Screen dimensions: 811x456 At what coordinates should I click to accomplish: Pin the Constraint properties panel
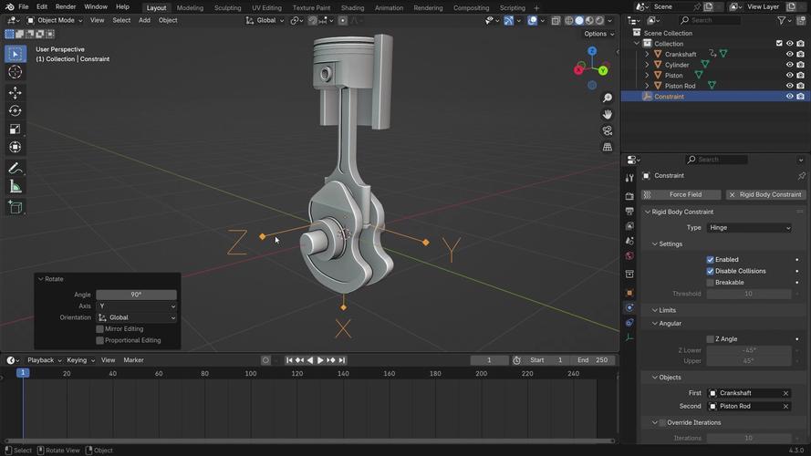[801, 176]
